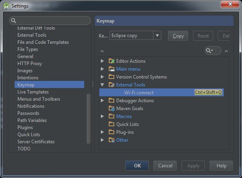Viewport: 242px width, 178px height.
Task: Select Images in settings list
Action: point(25,71)
